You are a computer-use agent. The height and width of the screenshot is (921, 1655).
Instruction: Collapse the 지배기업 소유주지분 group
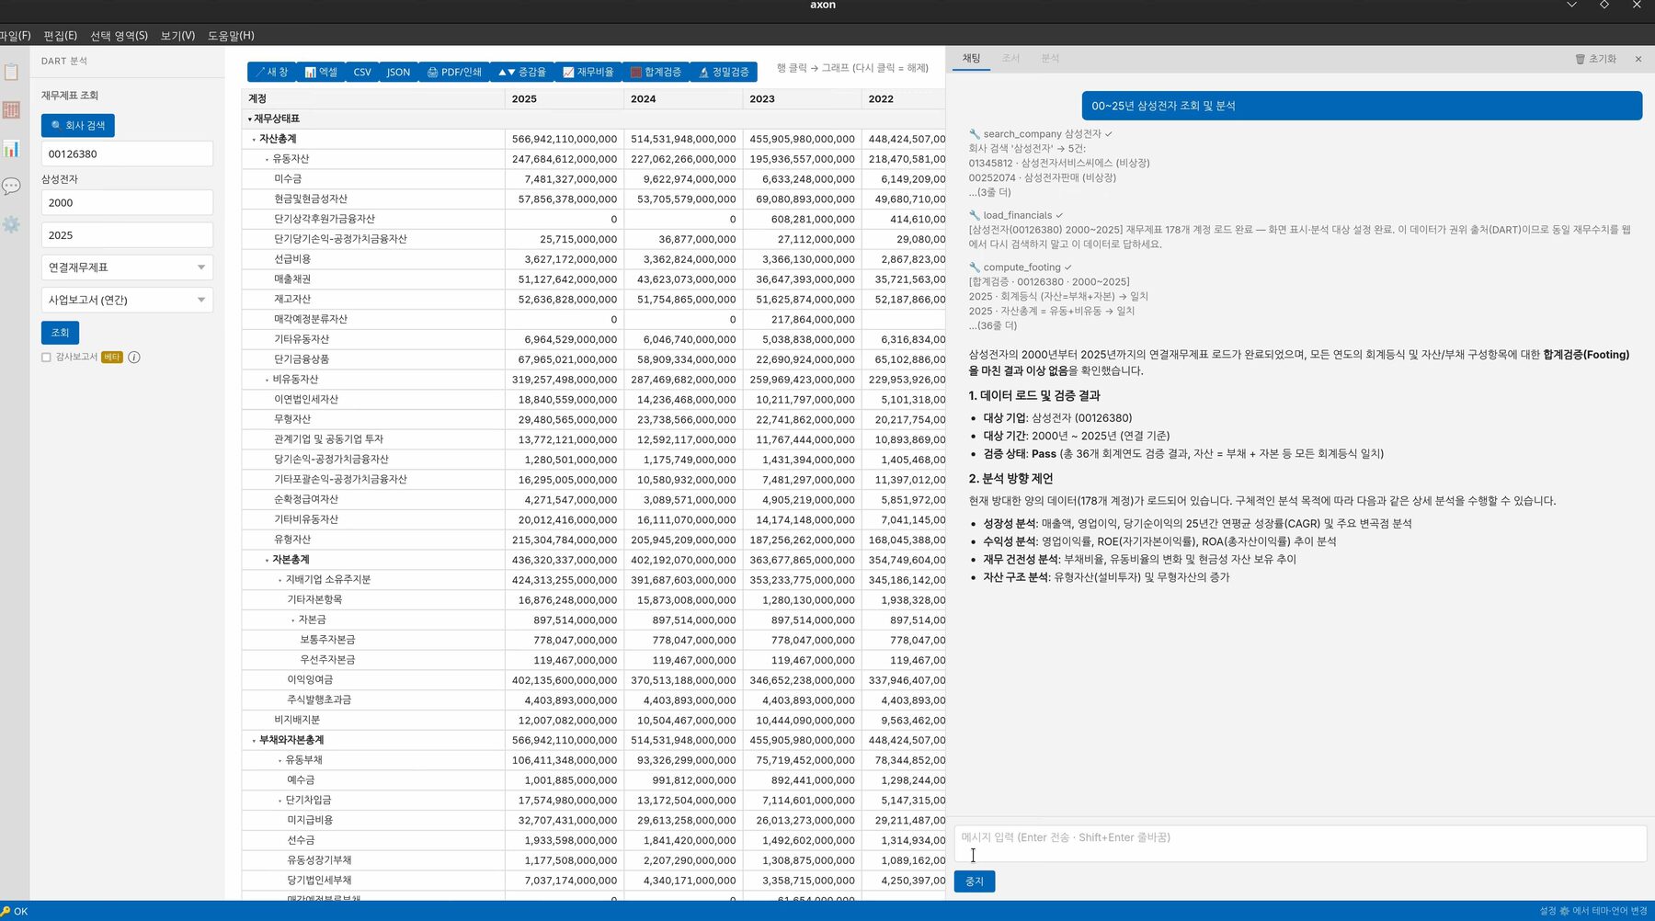tap(280, 580)
